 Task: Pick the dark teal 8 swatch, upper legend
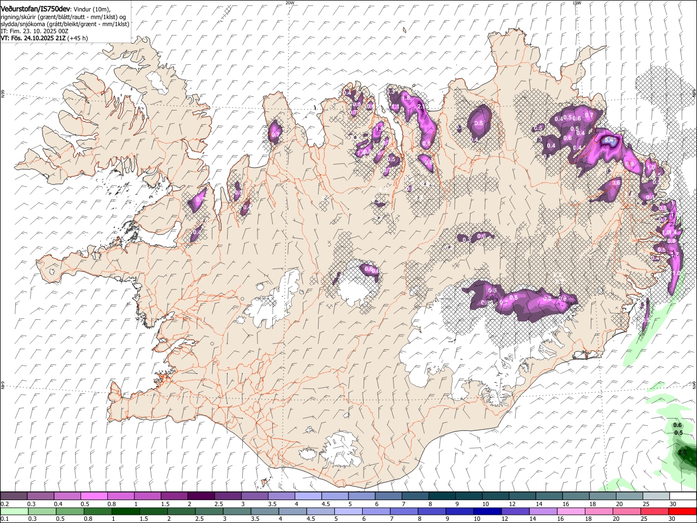pyautogui.click(x=442, y=496)
